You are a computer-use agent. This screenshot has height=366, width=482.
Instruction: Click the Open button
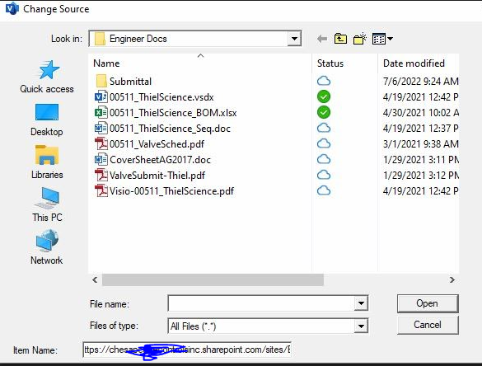click(x=428, y=303)
